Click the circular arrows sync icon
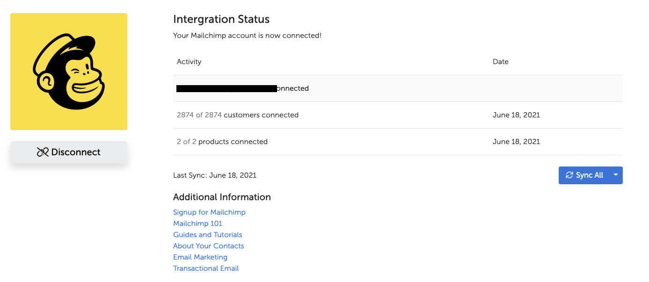The width and height of the screenshot is (649, 282). tap(569, 175)
